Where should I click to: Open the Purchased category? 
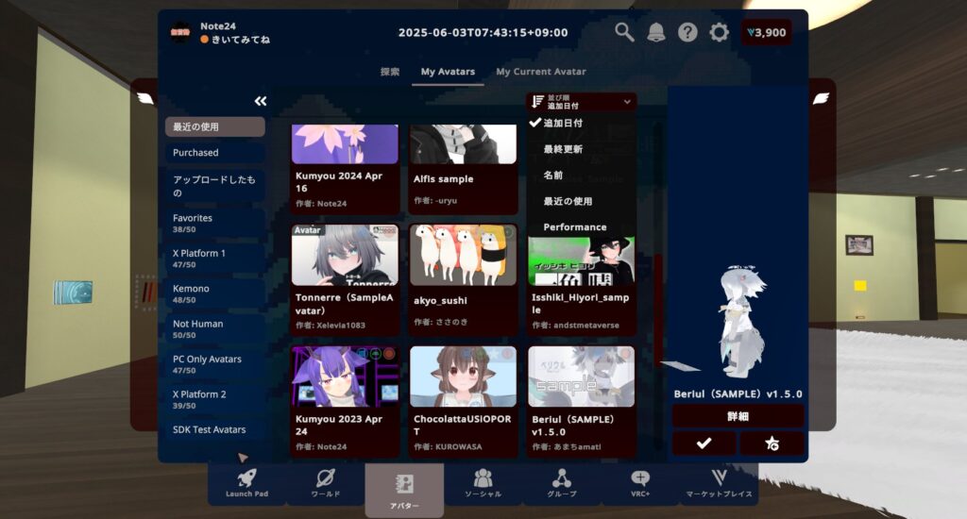click(x=214, y=152)
